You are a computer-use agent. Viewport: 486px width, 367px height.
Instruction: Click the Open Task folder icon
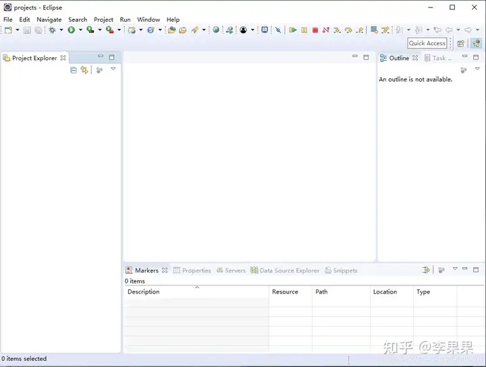(x=183, y=30)
